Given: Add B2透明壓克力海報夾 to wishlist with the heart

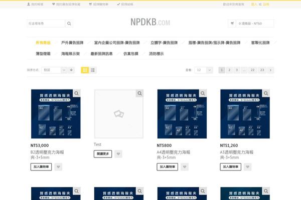Looking at the screenshot, I should [x=58, y=167].
